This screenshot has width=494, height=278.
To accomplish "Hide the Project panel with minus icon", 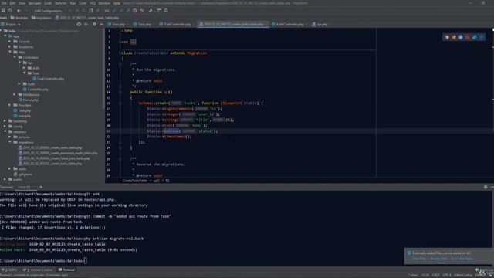I will click(x=101, y=24).
